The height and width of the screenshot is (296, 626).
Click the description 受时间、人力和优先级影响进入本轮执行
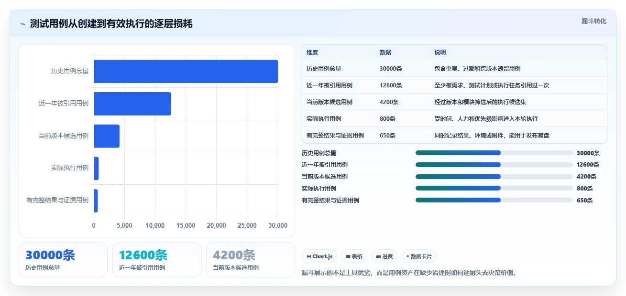click(486, 119)
